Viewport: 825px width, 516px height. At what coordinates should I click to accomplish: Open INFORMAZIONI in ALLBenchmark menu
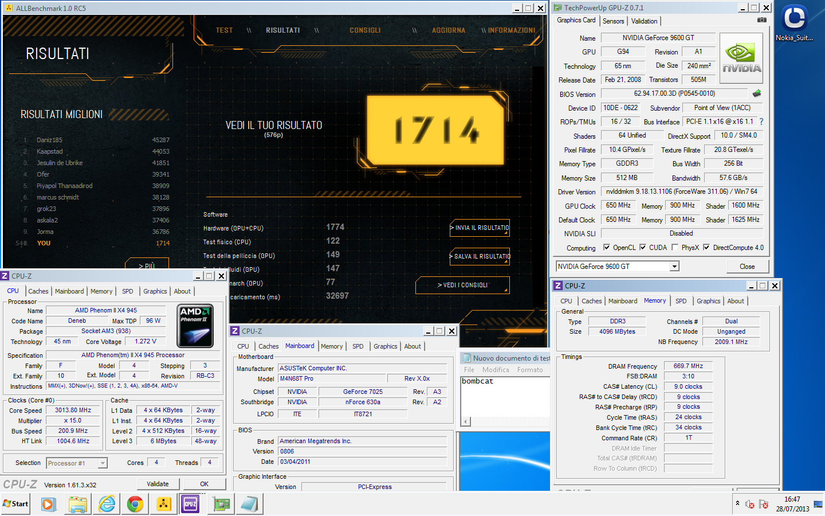(512, 30)
